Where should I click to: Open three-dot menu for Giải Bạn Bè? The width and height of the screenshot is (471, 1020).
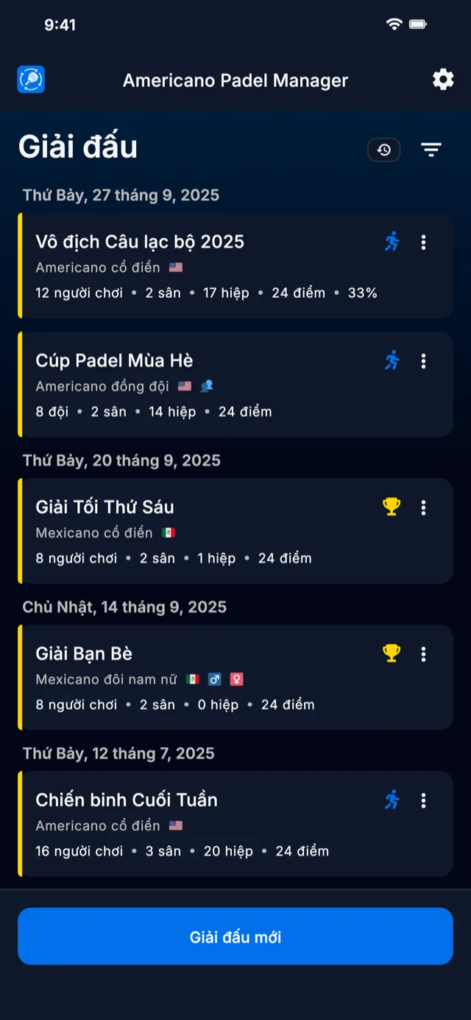tap(423, 654)
